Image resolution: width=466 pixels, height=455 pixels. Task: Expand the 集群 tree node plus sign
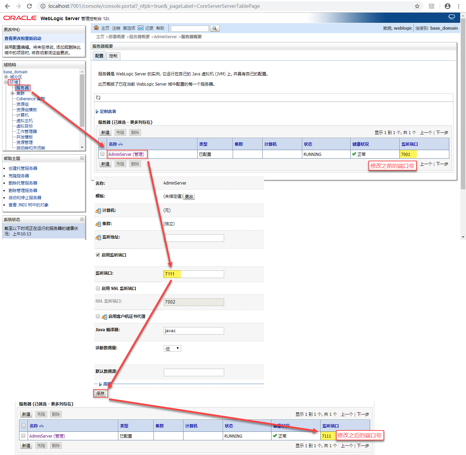12,93
